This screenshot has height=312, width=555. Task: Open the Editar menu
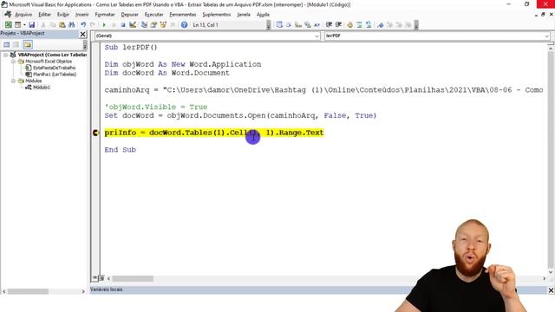pyautogui.click(x=44, y=15)
